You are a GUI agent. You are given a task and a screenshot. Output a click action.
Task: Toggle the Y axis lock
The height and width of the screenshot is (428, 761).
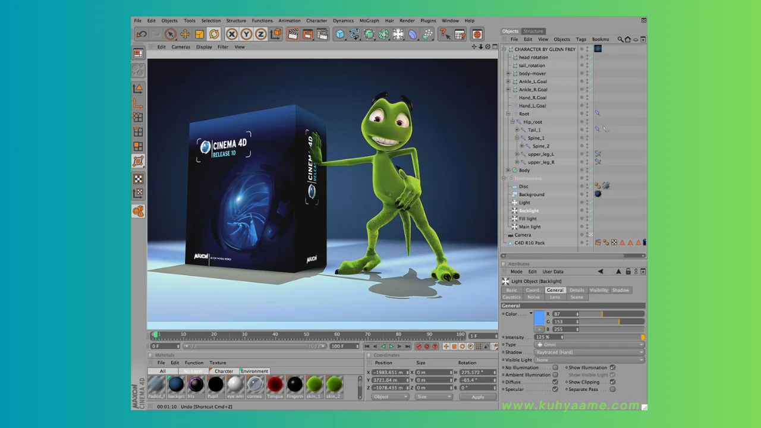[x=246, y=34]
